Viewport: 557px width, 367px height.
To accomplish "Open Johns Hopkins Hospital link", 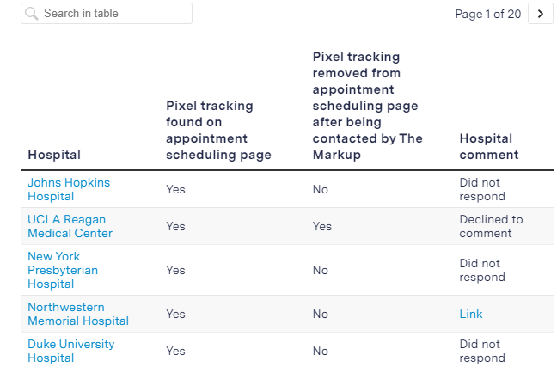I will pyautogui.click(x=69, y=189).
